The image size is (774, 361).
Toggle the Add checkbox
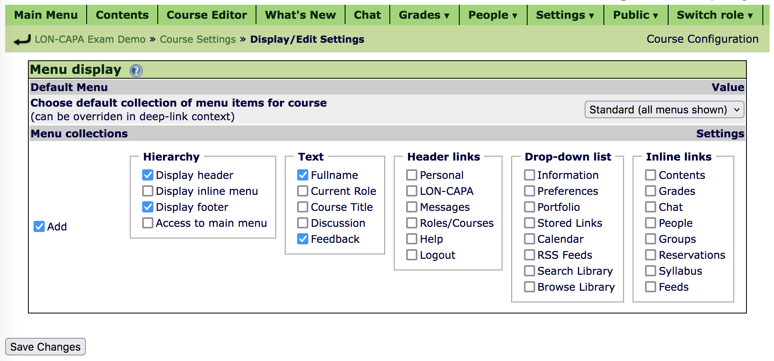[39, 226]
